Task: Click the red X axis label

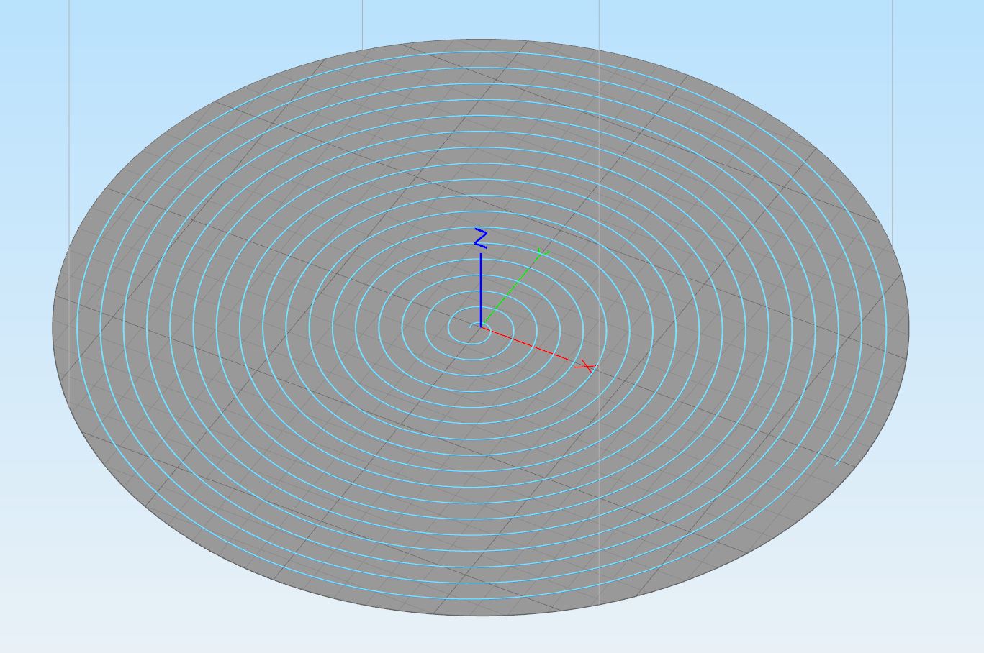Action: tap(585, 367)
